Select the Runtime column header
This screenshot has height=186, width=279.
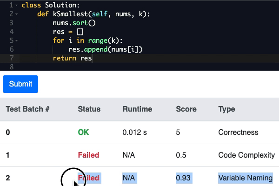(x=137, y=109)
